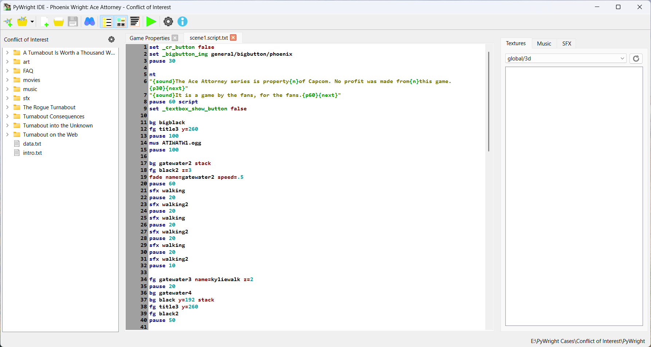Expand the Turnabout on the Web folder
This screenshot has height=347, width=651.
tap(7, 135)
